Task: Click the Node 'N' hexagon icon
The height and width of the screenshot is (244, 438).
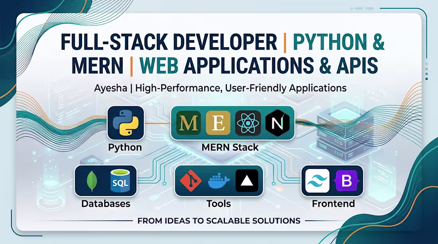Action: [x=277, y=123]
